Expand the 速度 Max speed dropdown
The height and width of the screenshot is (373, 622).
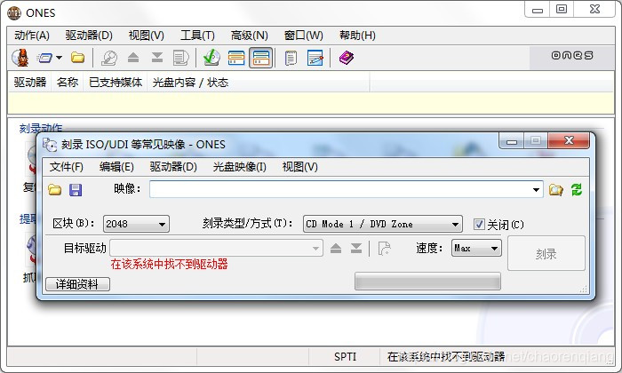(476, 248)
